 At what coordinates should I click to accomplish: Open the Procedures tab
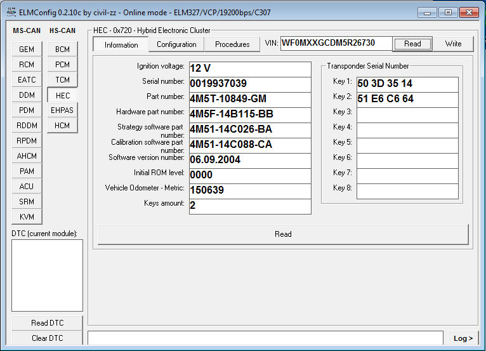tap(232, 44)
